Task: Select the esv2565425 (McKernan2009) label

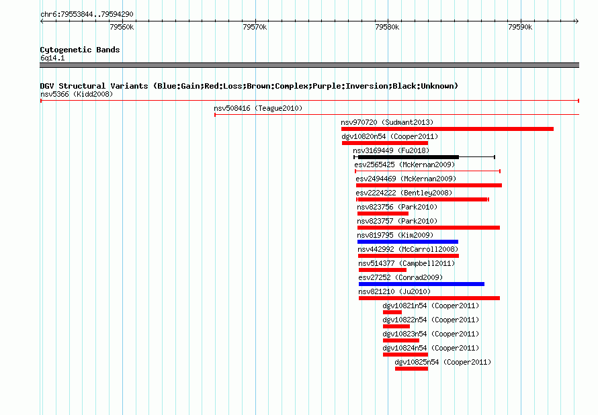Action: click(x=404, y=165)
